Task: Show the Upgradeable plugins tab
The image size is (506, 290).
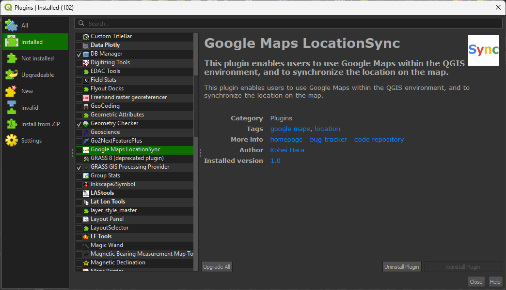Action: pos(35,74)
